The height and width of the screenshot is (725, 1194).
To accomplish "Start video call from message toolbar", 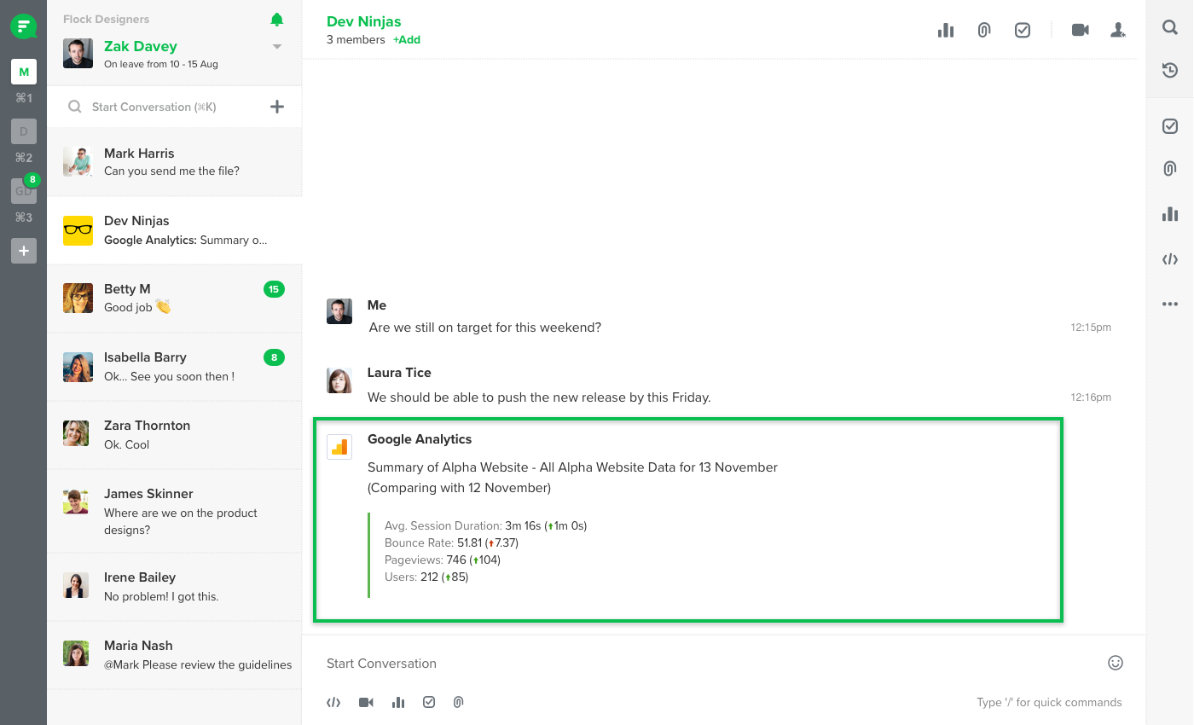I will click(367, 703).
